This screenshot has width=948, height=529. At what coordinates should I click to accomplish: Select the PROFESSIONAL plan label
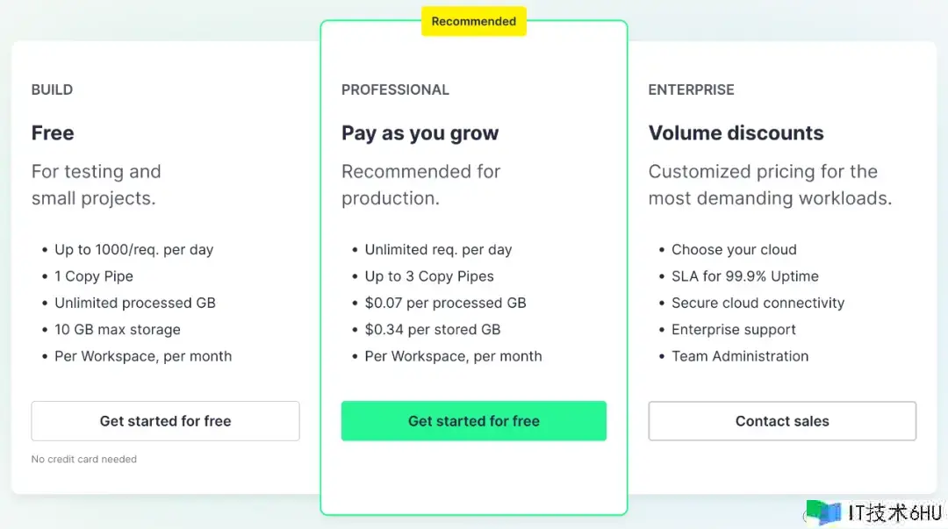click(395, 89)
